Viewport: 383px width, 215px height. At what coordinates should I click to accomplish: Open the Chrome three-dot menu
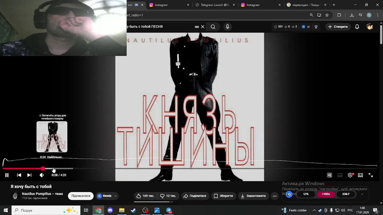(377, 15)
